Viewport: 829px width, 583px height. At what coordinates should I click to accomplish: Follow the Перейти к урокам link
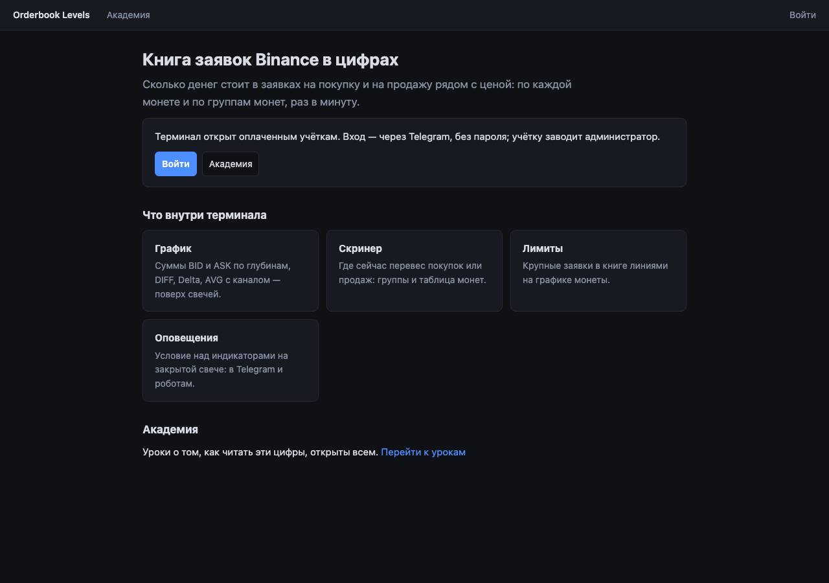[x=423, y=452]
